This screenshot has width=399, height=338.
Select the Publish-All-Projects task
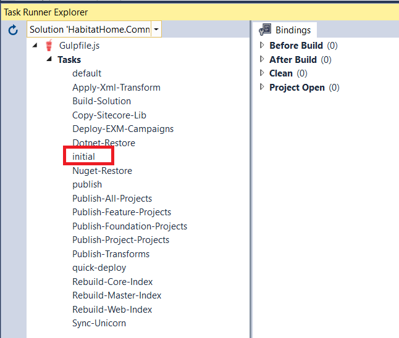pos(112,199)
